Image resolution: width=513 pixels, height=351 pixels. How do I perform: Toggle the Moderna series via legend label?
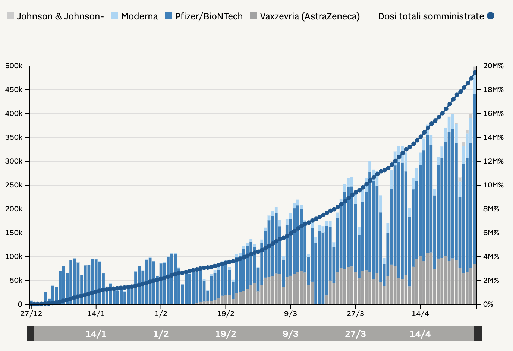(x=139, y=16)
